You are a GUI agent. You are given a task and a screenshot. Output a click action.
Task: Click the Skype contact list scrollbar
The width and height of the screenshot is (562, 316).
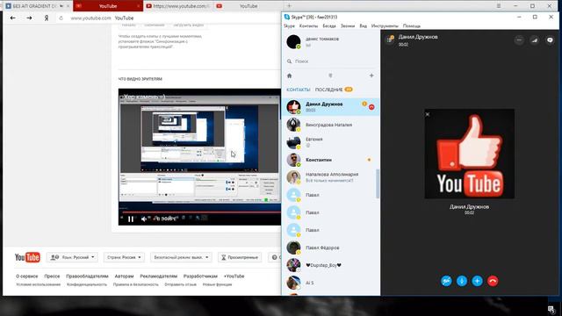tap(378, 183)
